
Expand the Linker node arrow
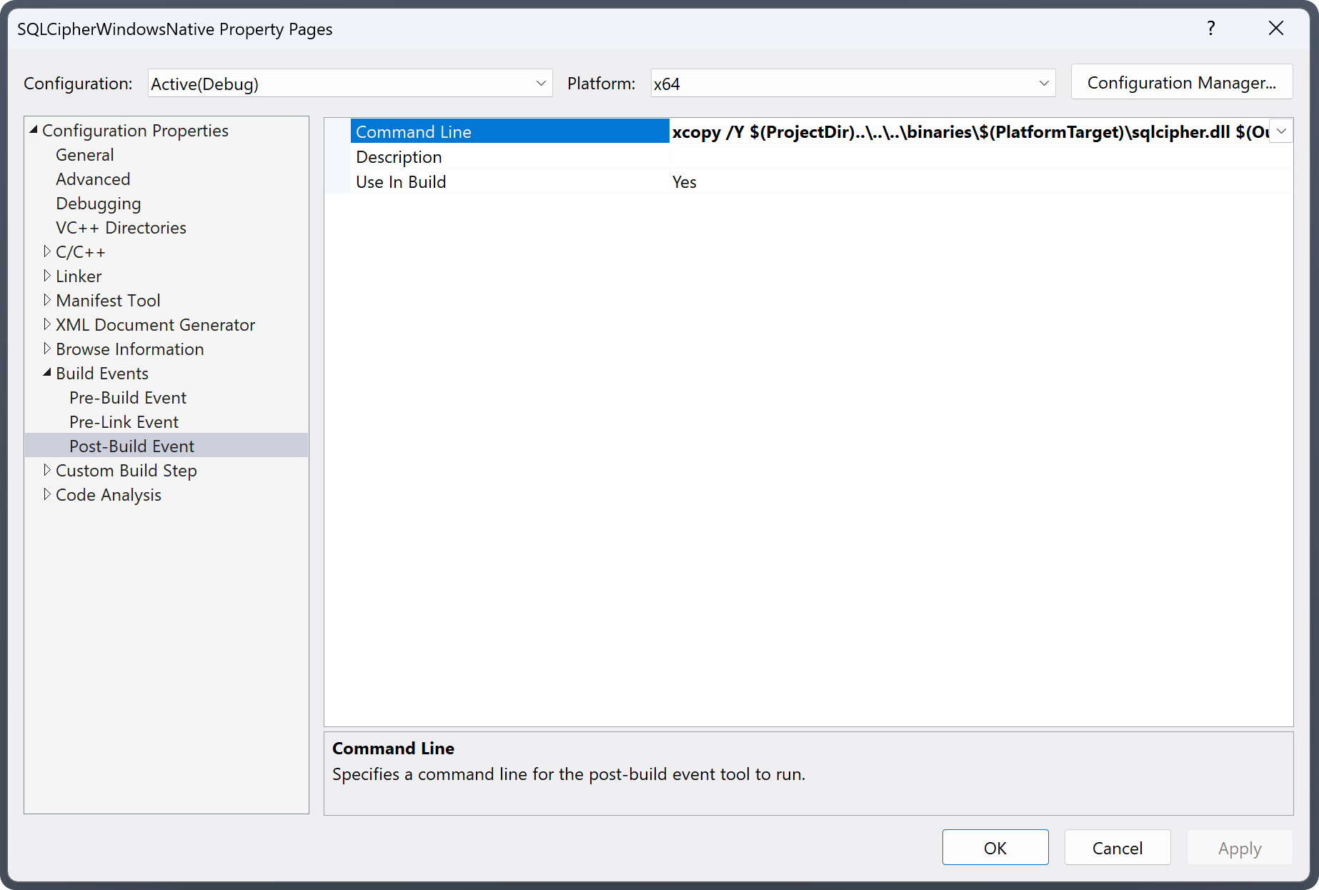click(47, 276)
